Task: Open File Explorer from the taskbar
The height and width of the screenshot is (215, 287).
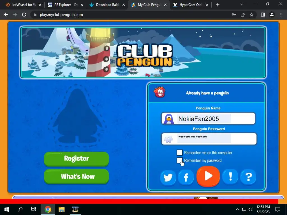Action: pyautogui.click(x=61, y=209)
